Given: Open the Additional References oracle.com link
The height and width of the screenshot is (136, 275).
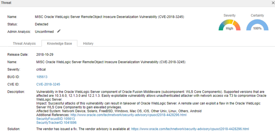Looking at the screenshot, I should tap(128, 115).
